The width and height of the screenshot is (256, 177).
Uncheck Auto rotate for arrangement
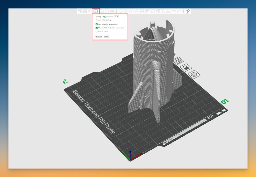(97, 24)
